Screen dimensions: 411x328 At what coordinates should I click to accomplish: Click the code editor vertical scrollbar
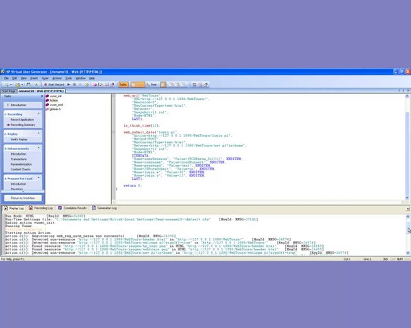(407, 147)
